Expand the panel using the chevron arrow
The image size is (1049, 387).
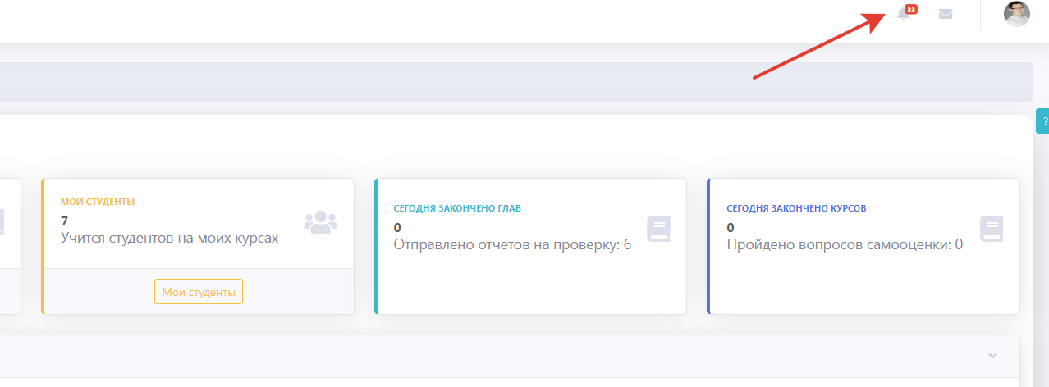point(992,356)
